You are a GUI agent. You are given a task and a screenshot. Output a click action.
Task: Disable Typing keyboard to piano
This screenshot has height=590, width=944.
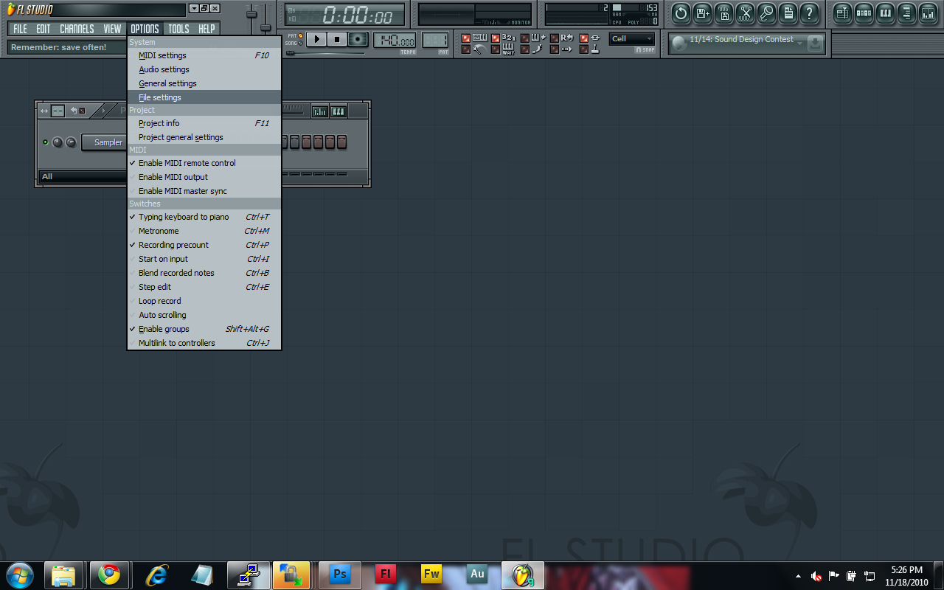pos(184,217)
